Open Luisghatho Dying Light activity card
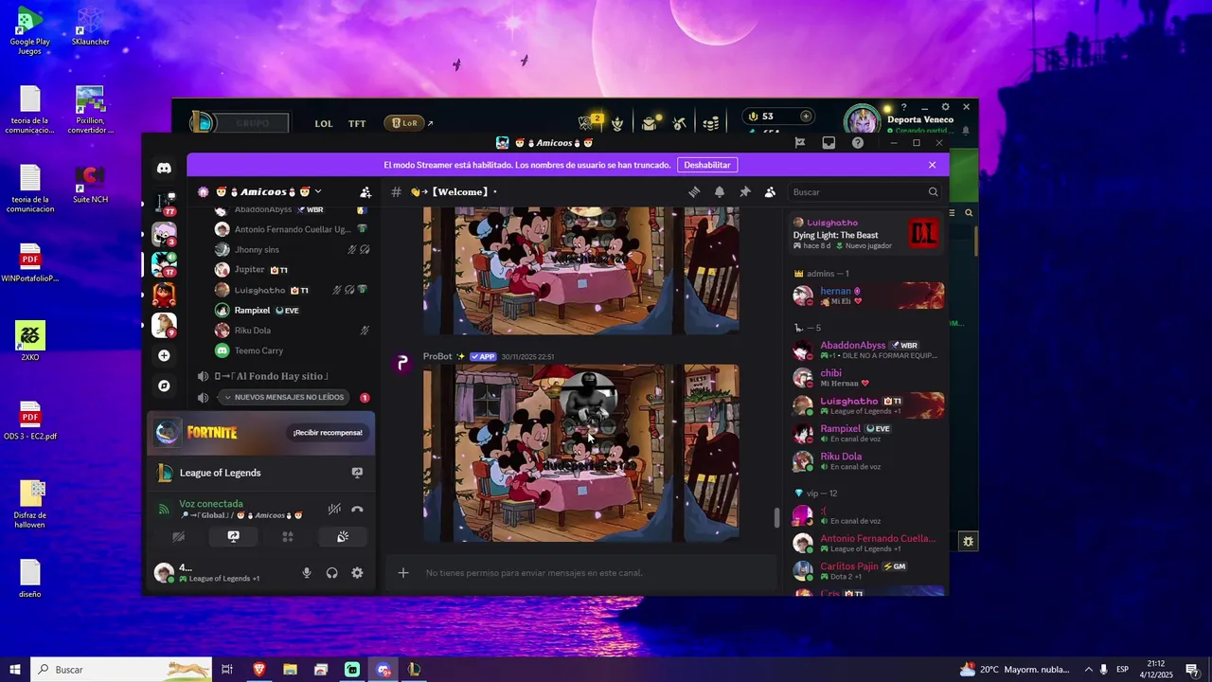 [866, 234]
